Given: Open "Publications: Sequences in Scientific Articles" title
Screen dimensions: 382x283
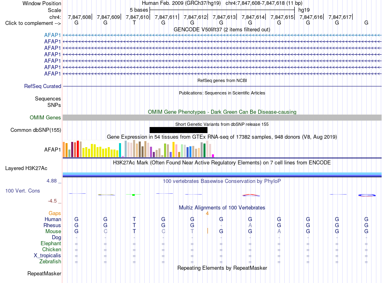Looking at the screenshot, I should pos(222,93).
